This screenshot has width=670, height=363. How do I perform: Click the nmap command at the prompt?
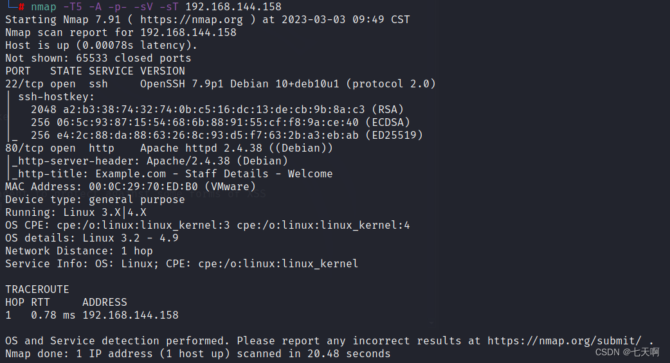click(156, 7)
